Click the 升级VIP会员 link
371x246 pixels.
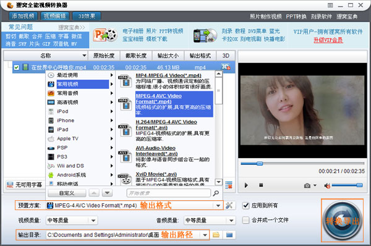click(x=328, y=40)
